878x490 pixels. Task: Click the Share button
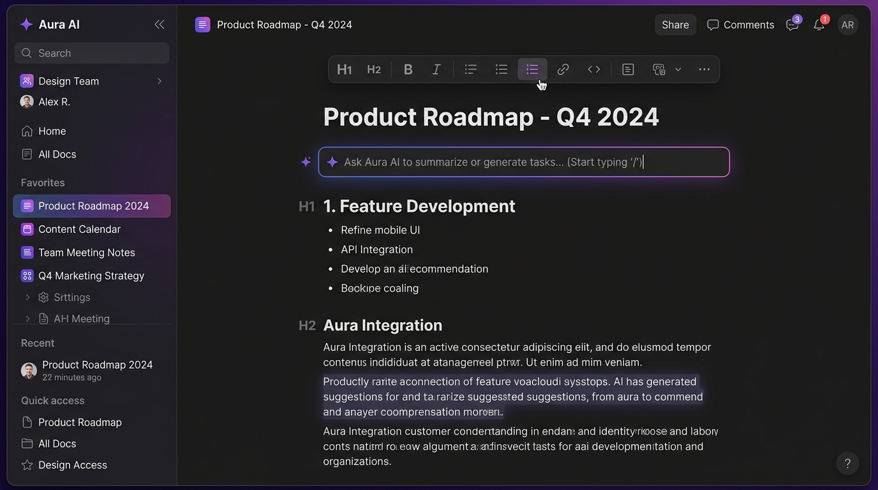click(x=675, y=25)
